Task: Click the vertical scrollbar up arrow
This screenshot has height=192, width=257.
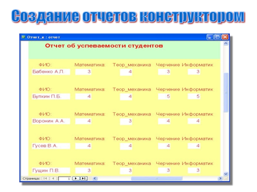Action: [226, 44]
